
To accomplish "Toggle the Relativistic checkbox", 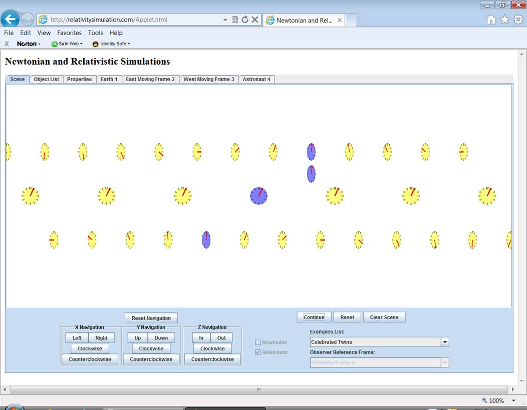I will [x=258, y=352].
